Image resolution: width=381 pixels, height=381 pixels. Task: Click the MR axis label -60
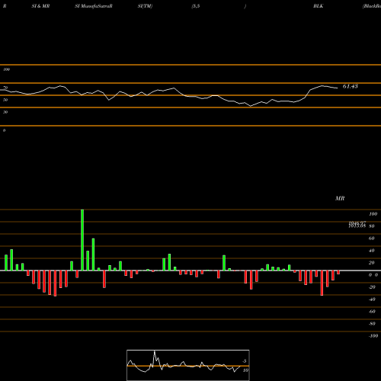372,312
